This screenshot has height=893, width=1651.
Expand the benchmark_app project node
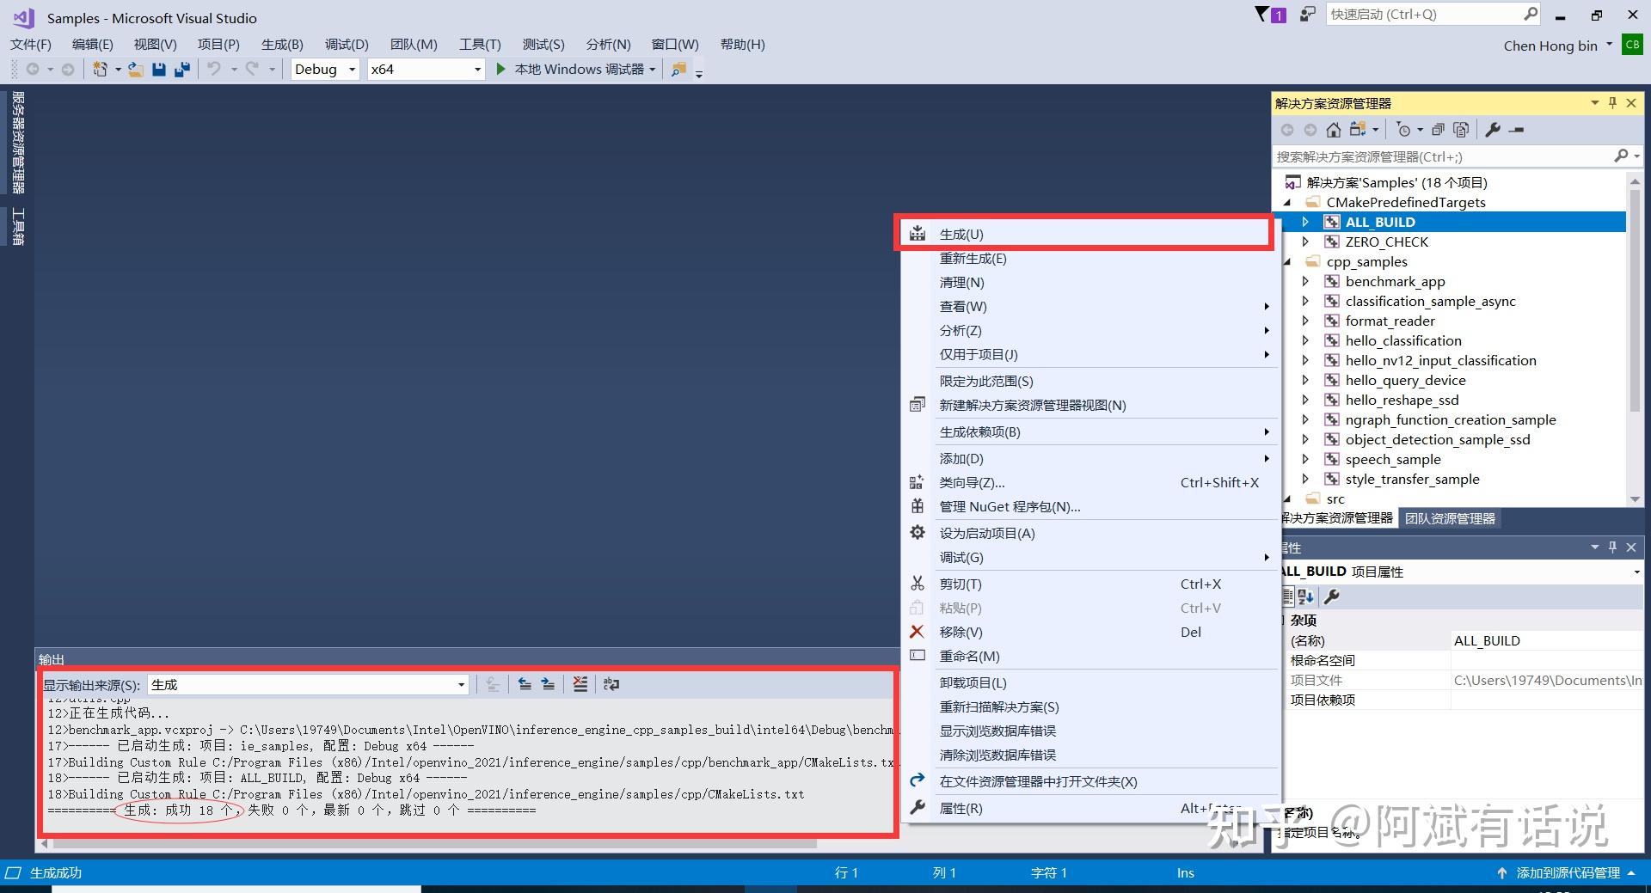click(x=1305, y=281)
